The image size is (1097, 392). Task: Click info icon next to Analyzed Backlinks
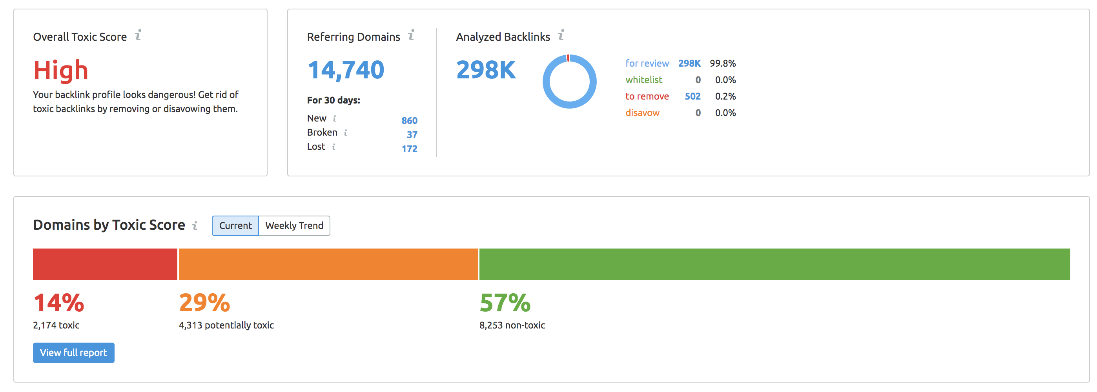click(x=561, y=35)
